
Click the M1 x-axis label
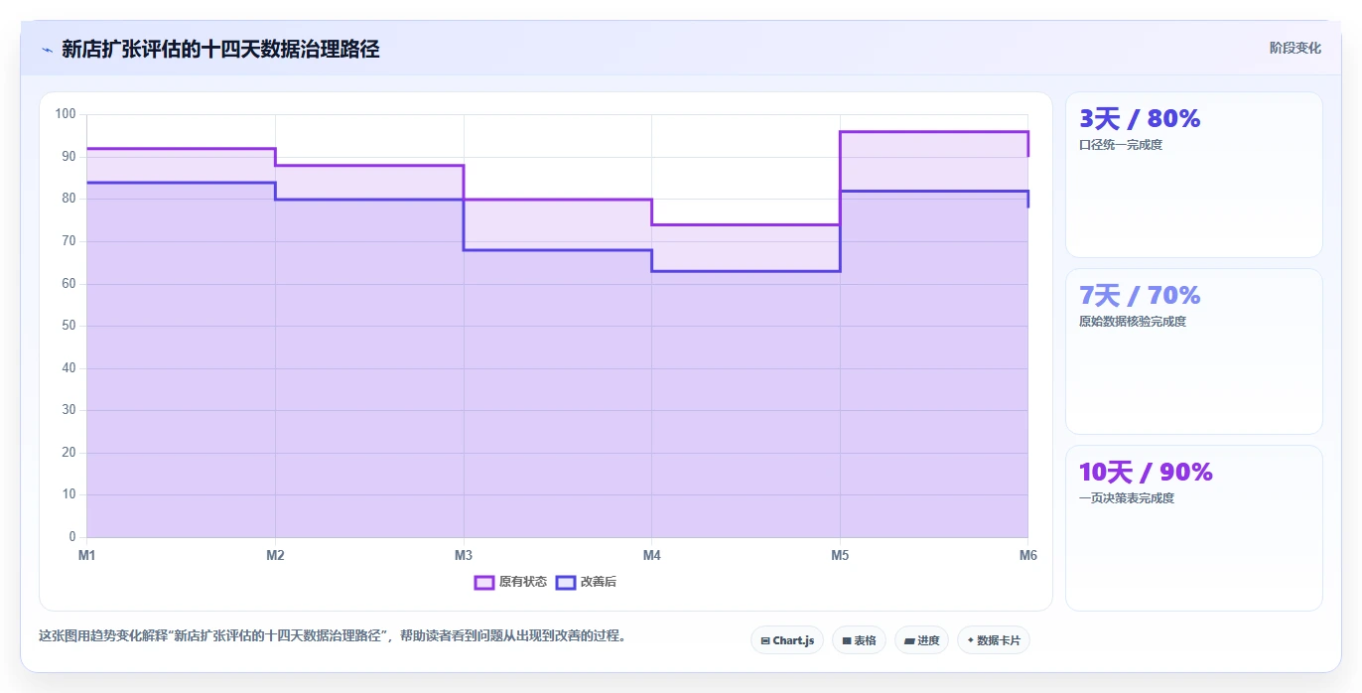pos(87,555)
